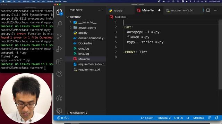The image size is (222, 124).
Task: Select the Makefile editor tab
Action: tap(148, 10)
